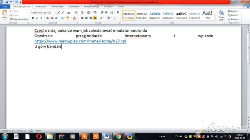Toggle underline formatting
Viewport: 250px width, 140px height.
[x=41, y=18]
